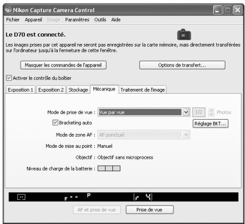Click the Mode de mise au point label
Screen dimensions: 245x224
[71, 146]
